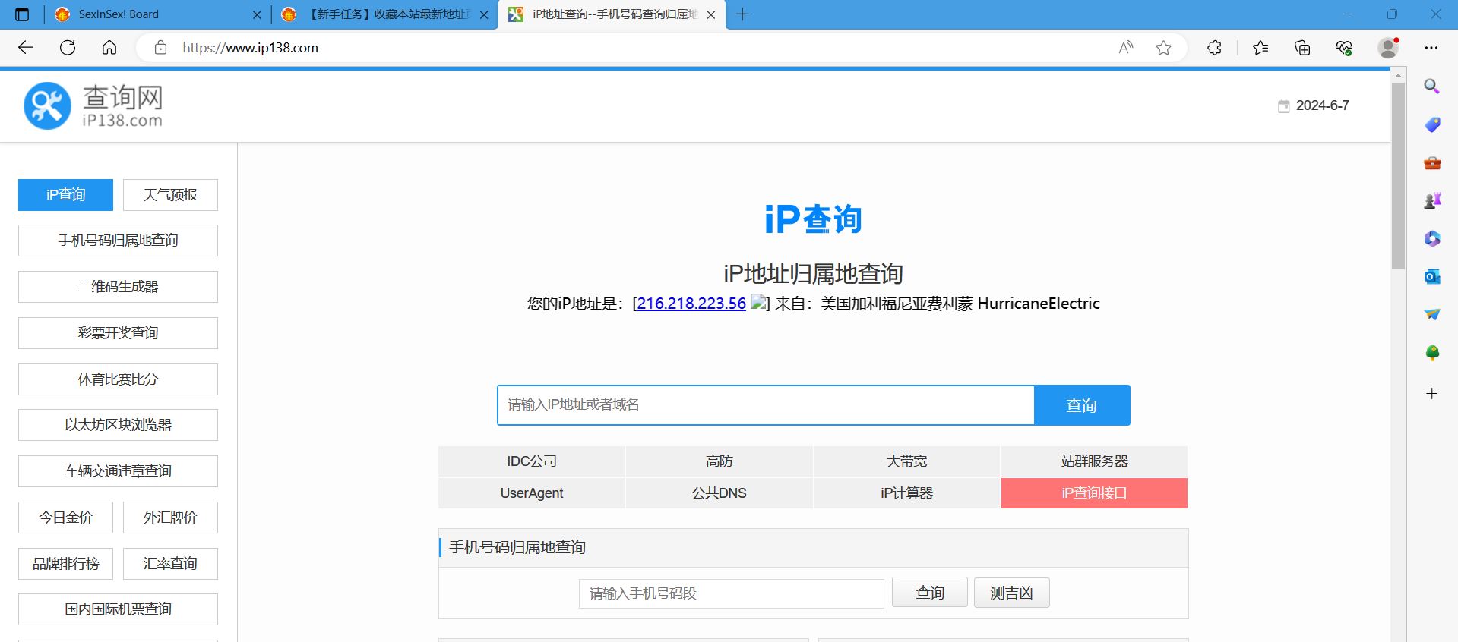Viewport: 1458px width, 642px height.
Task: Open sidebar Tools briefcase icon
Action: click(1432, 162)
